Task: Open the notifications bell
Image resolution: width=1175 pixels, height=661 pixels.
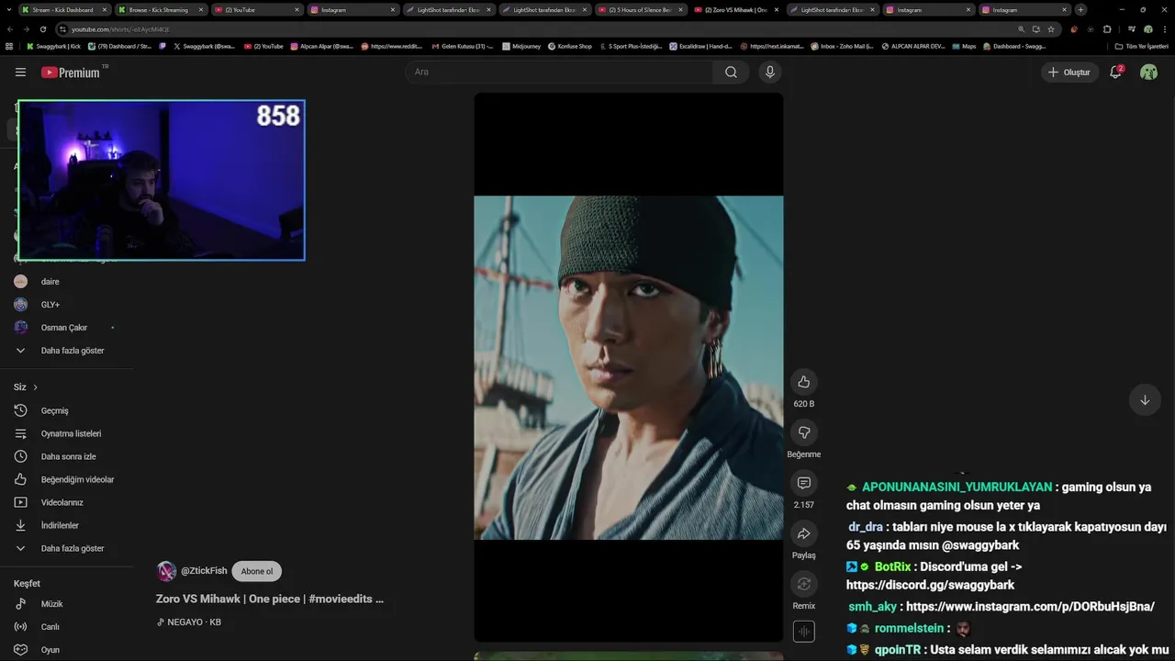Action: coord(1115,72)
